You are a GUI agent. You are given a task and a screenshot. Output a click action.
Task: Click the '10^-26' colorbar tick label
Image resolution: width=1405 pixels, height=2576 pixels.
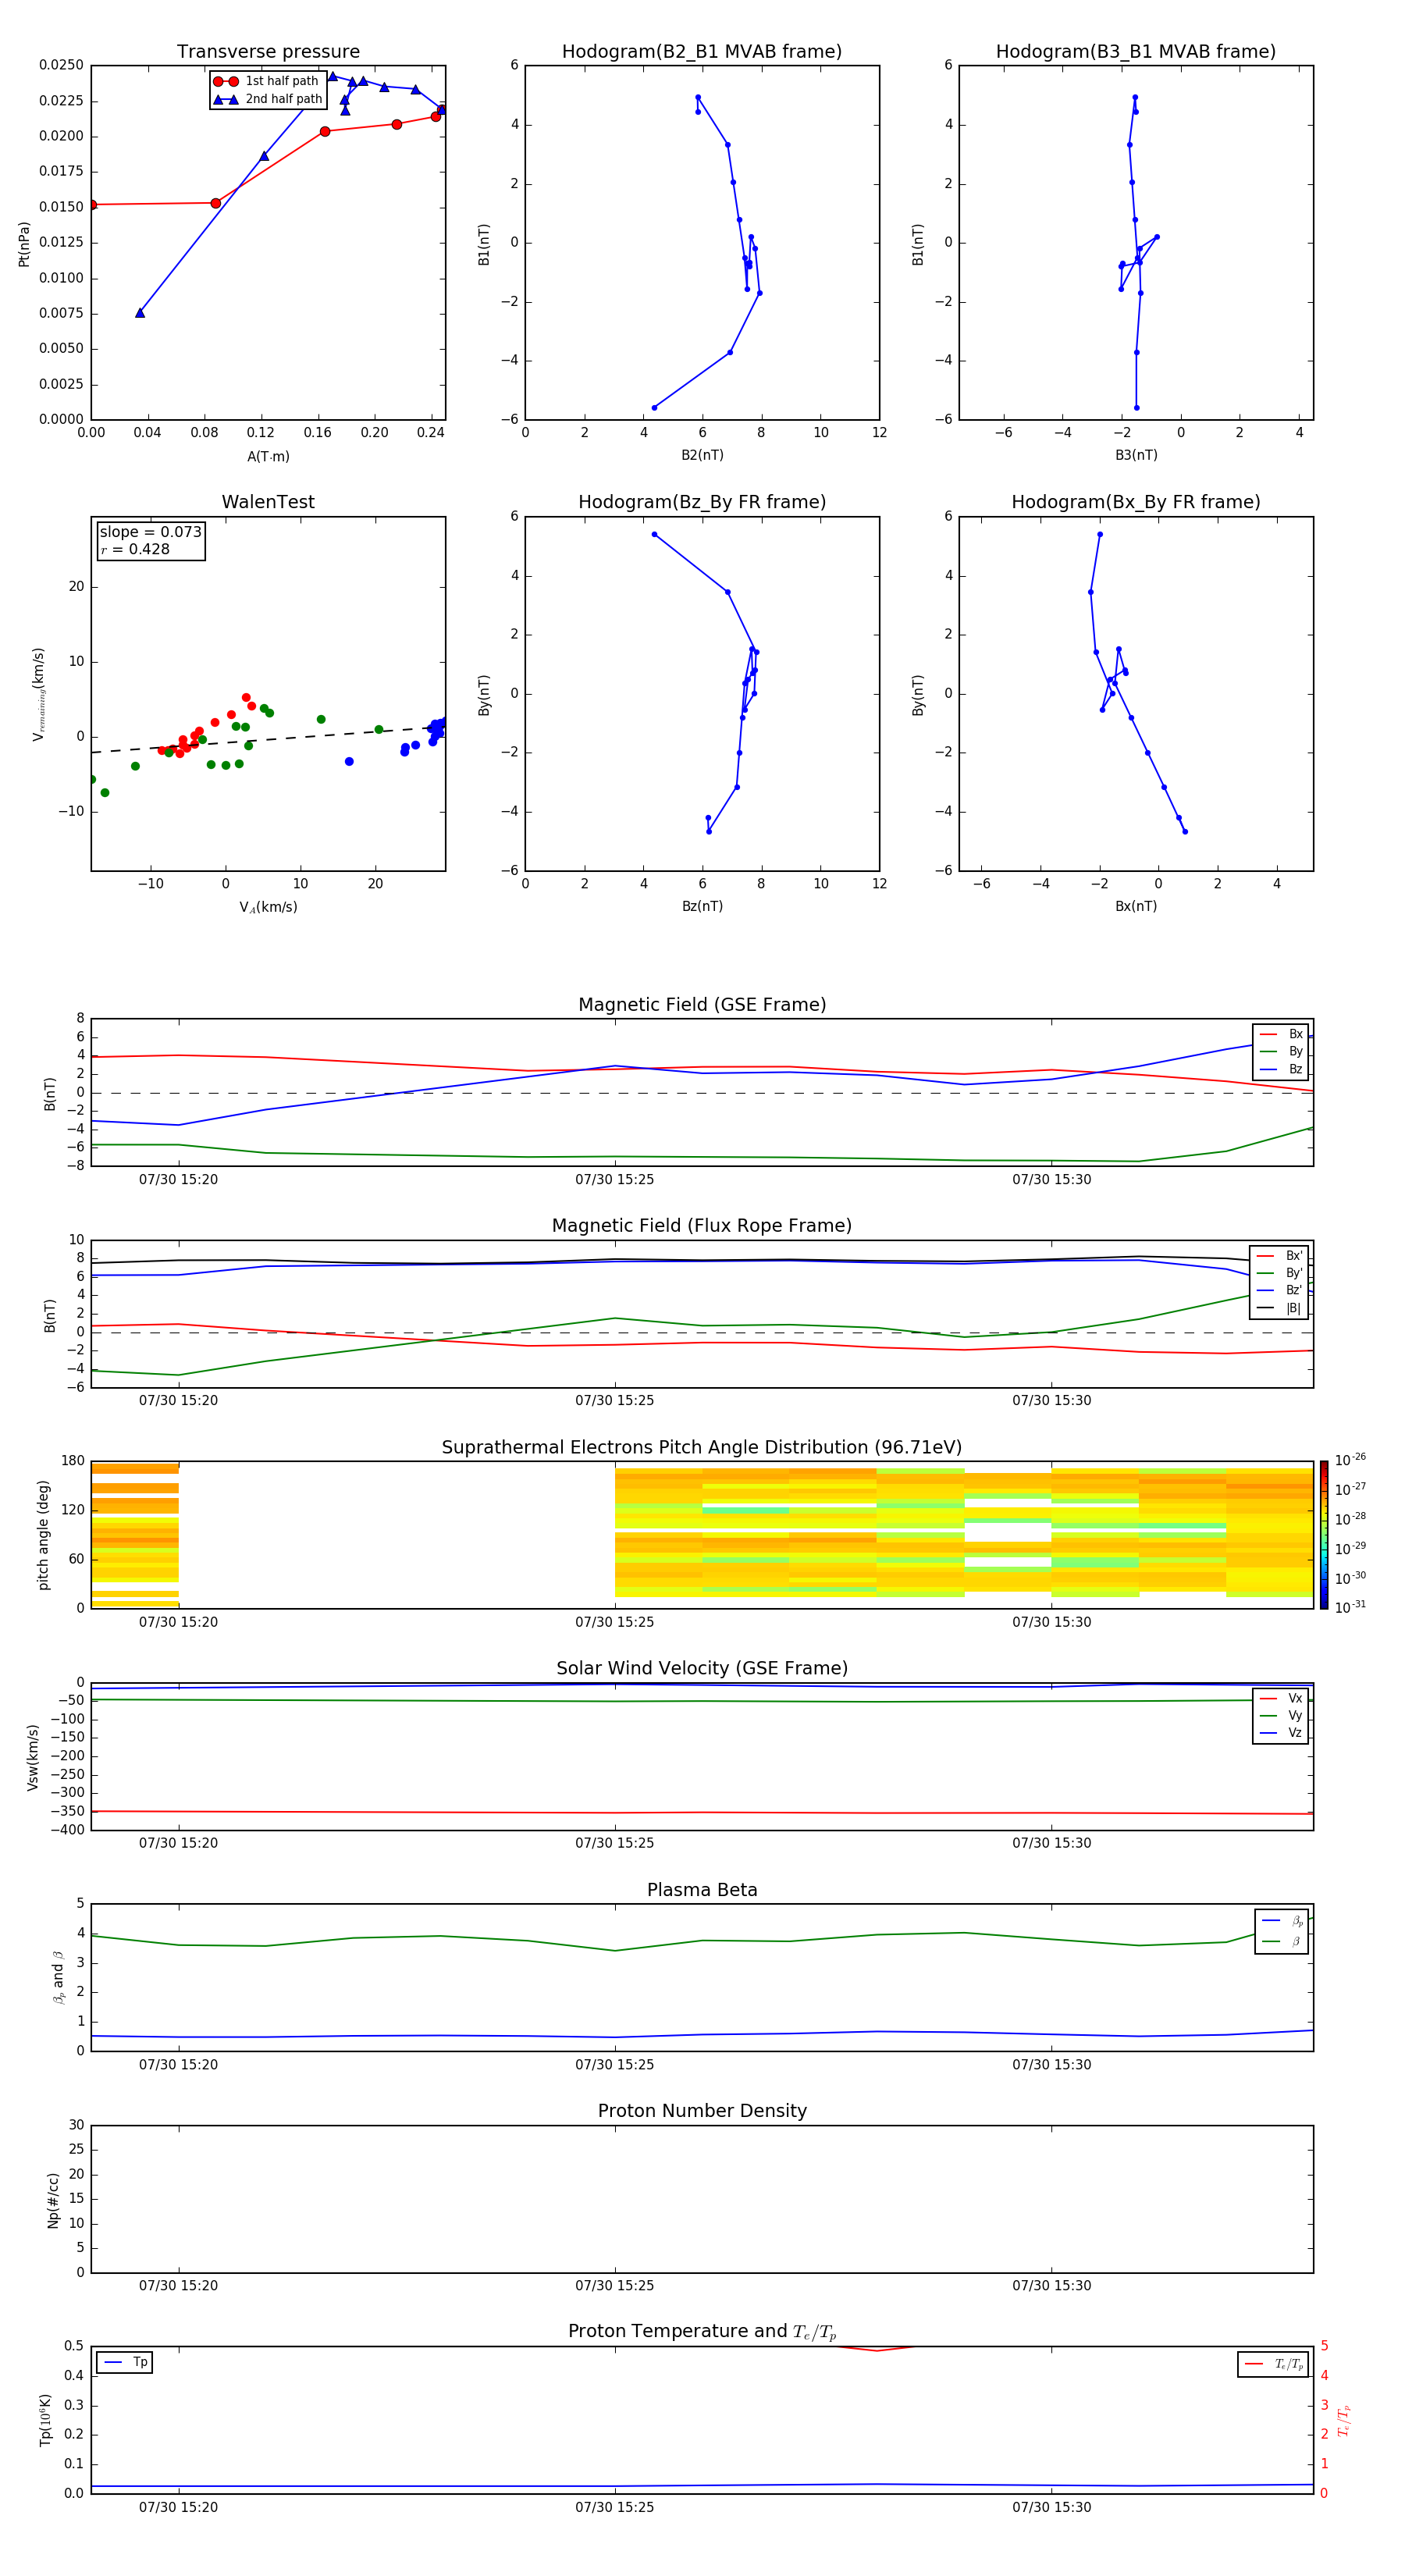[1350, 1460]
